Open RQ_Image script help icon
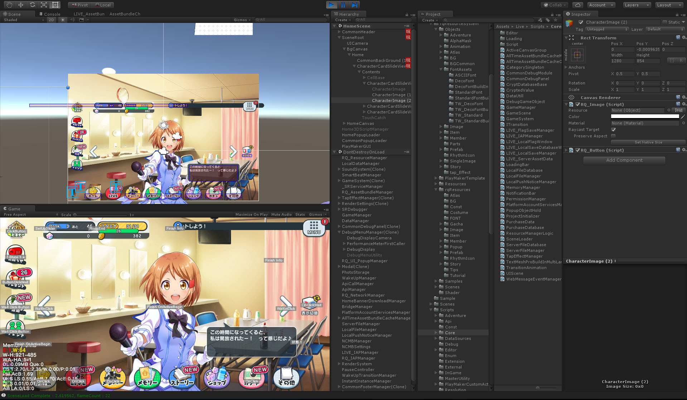The width and height of the screenshot is (687, 400). 678,104
